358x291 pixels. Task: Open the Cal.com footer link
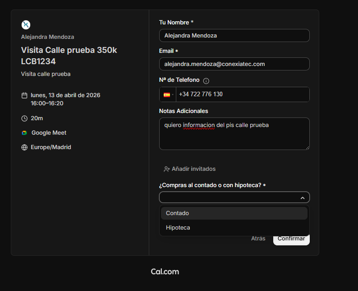coord(165,272)
